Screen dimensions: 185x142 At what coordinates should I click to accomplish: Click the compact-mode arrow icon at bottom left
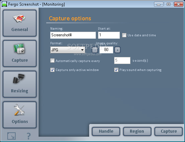[11, 136]
